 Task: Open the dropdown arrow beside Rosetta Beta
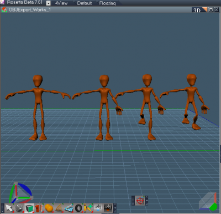(x=49, y=3)
